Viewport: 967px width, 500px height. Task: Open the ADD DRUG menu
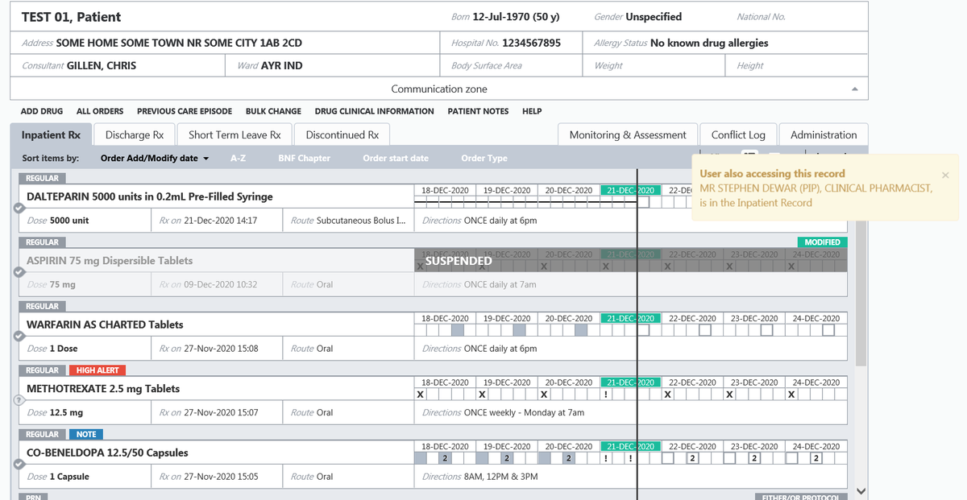(42, 111)
